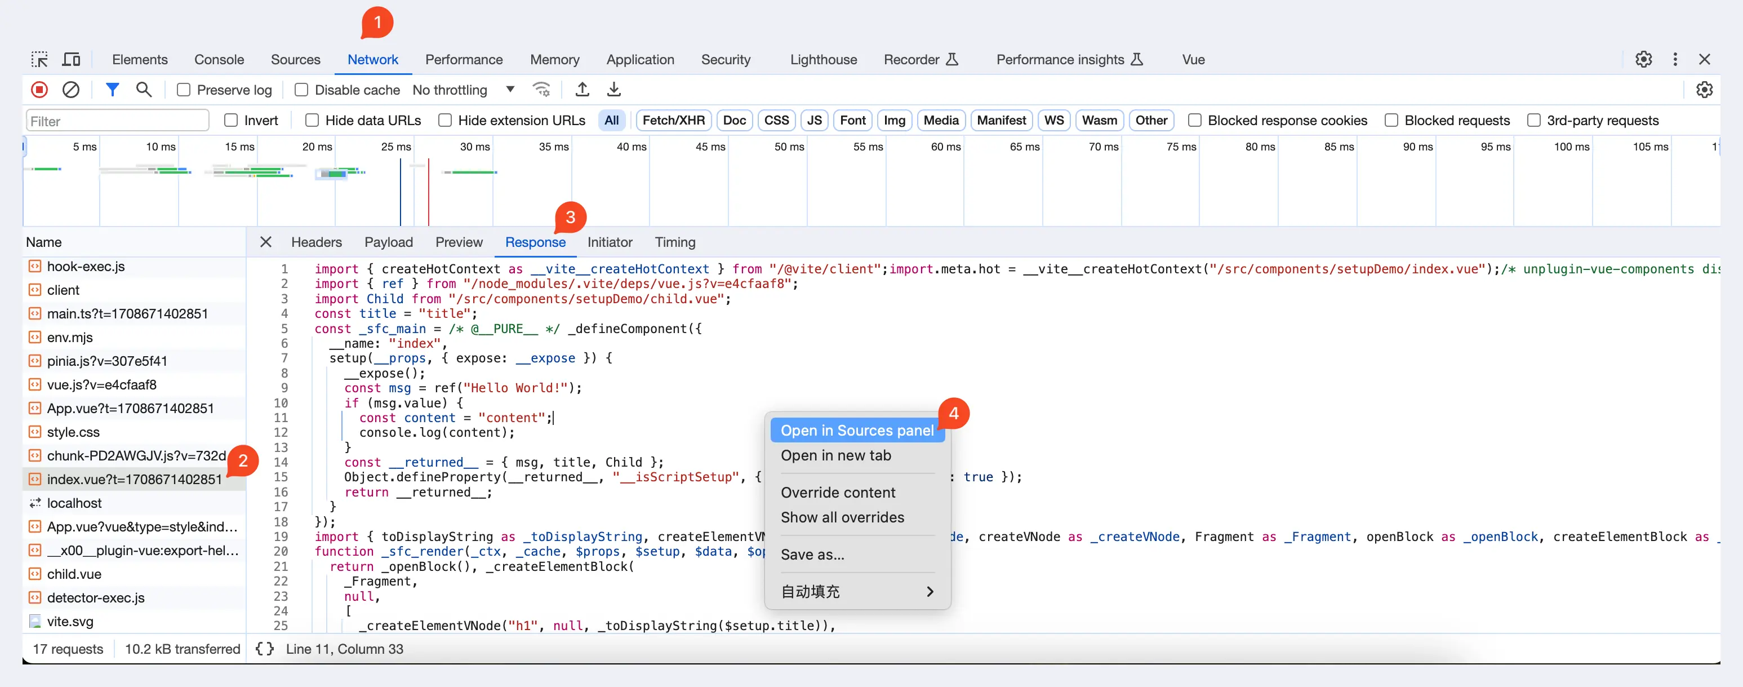
Task: Click the inspect element picker icon
Action: [39, 60]
